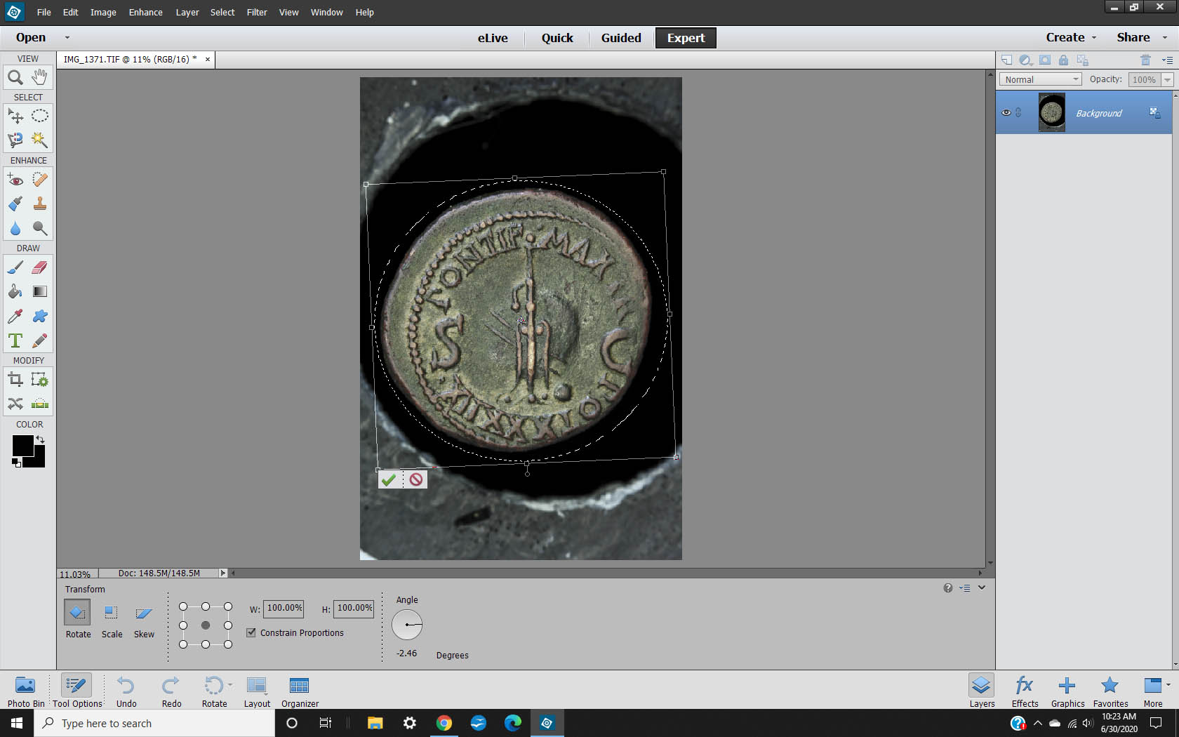Select the Hand tool
Screen dimensions: 1179x737
40,77
